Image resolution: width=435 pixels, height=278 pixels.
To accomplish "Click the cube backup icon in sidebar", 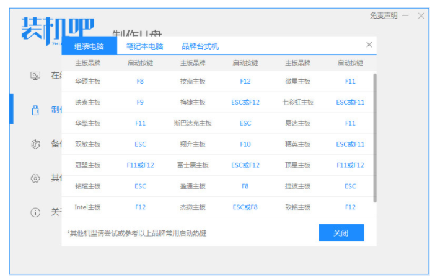I will [35, 144].
